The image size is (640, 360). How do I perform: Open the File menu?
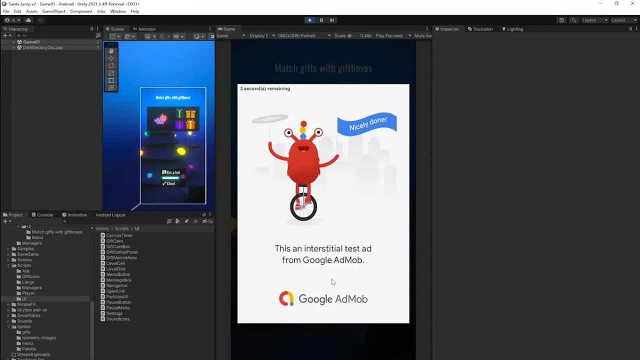coord(6,11)
